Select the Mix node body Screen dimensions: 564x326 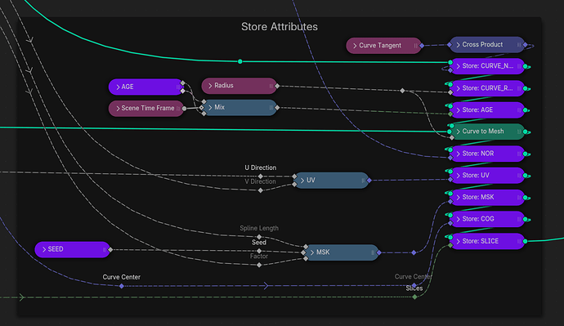(x=239, y=108)
